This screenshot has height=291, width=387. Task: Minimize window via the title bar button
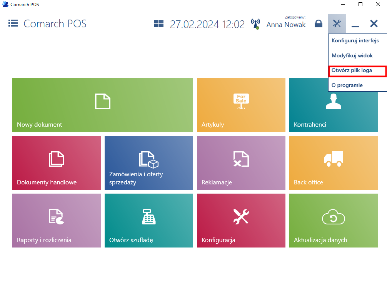click(343, 5)
